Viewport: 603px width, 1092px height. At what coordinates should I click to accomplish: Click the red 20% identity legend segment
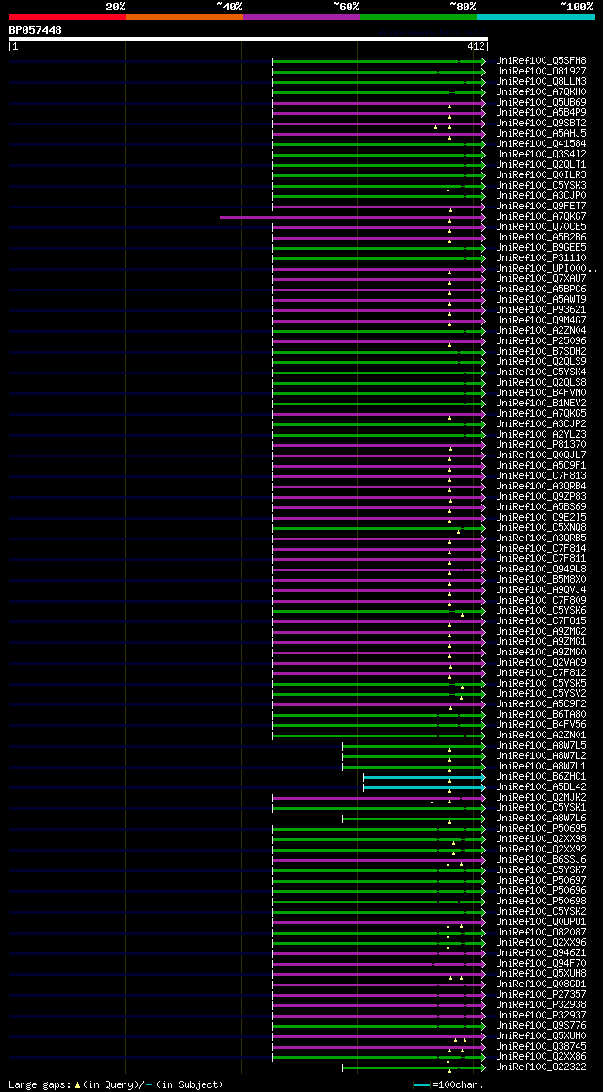point(68,16)
